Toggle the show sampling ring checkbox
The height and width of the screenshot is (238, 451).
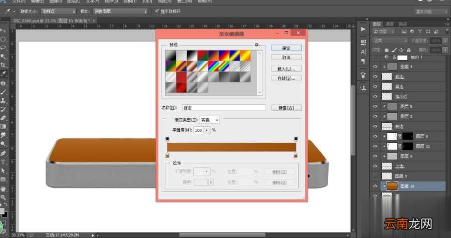point(157,11)
